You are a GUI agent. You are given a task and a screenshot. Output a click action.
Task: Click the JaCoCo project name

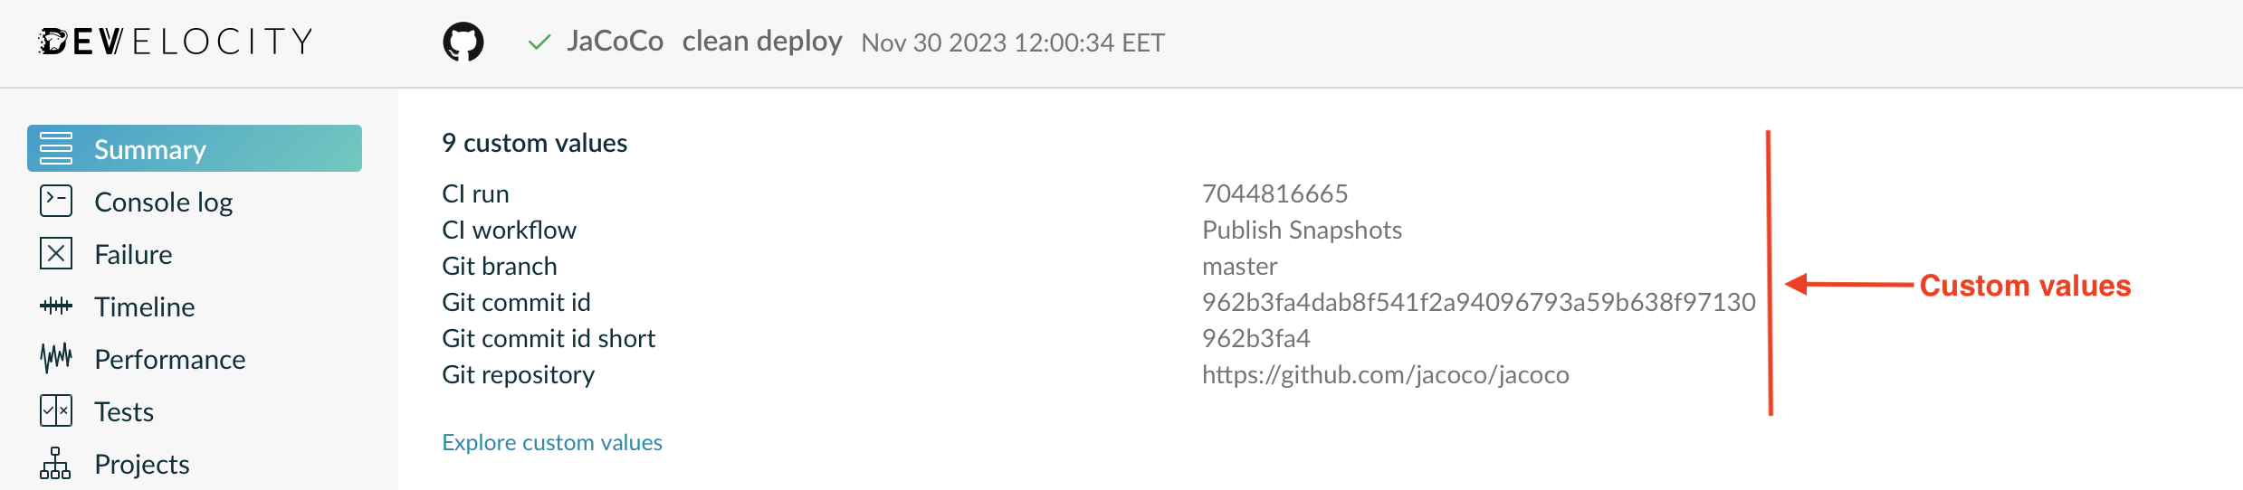(615, 42)
